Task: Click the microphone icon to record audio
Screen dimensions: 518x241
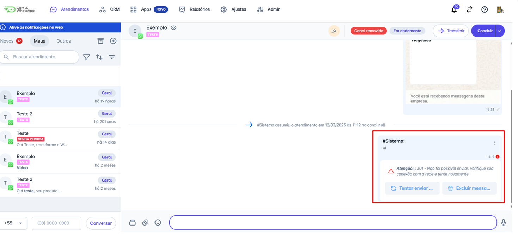Action: [x=504, y=222]
